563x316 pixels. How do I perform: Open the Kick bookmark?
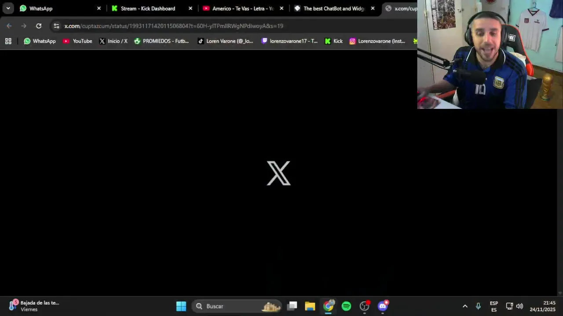tap(334, 41)
